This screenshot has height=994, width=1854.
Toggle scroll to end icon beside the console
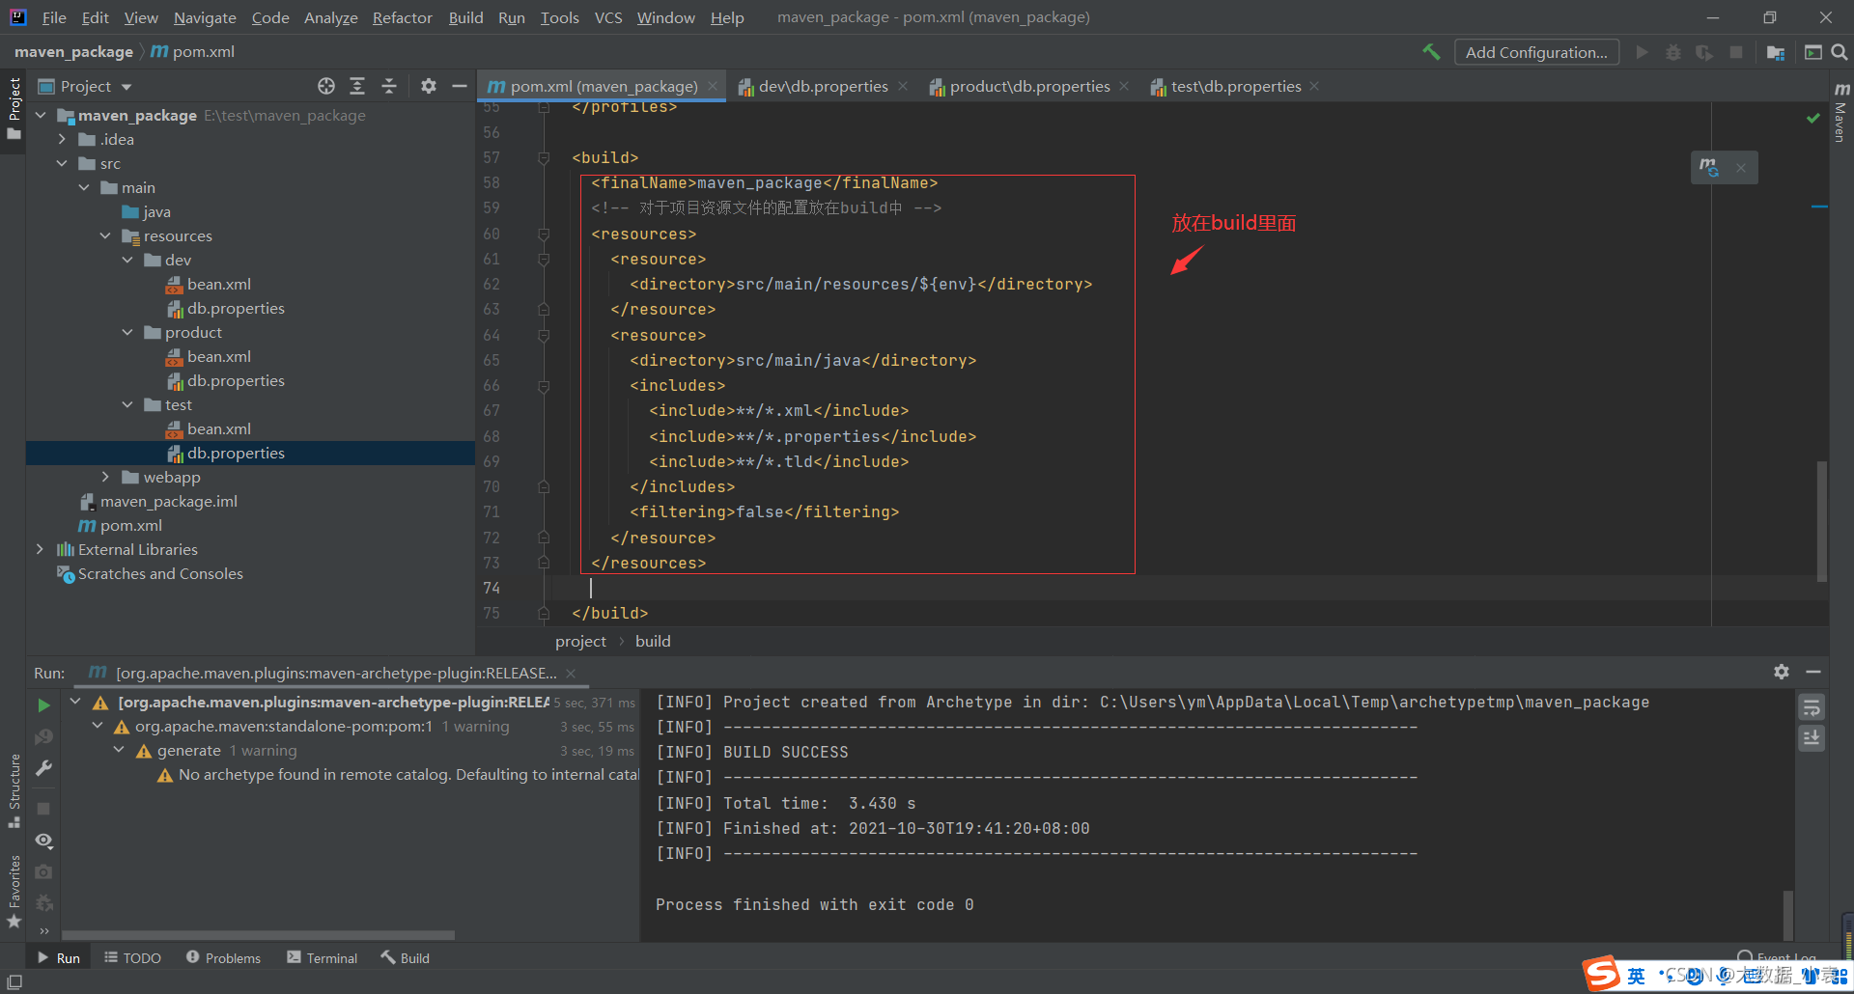click(1812, 738)
